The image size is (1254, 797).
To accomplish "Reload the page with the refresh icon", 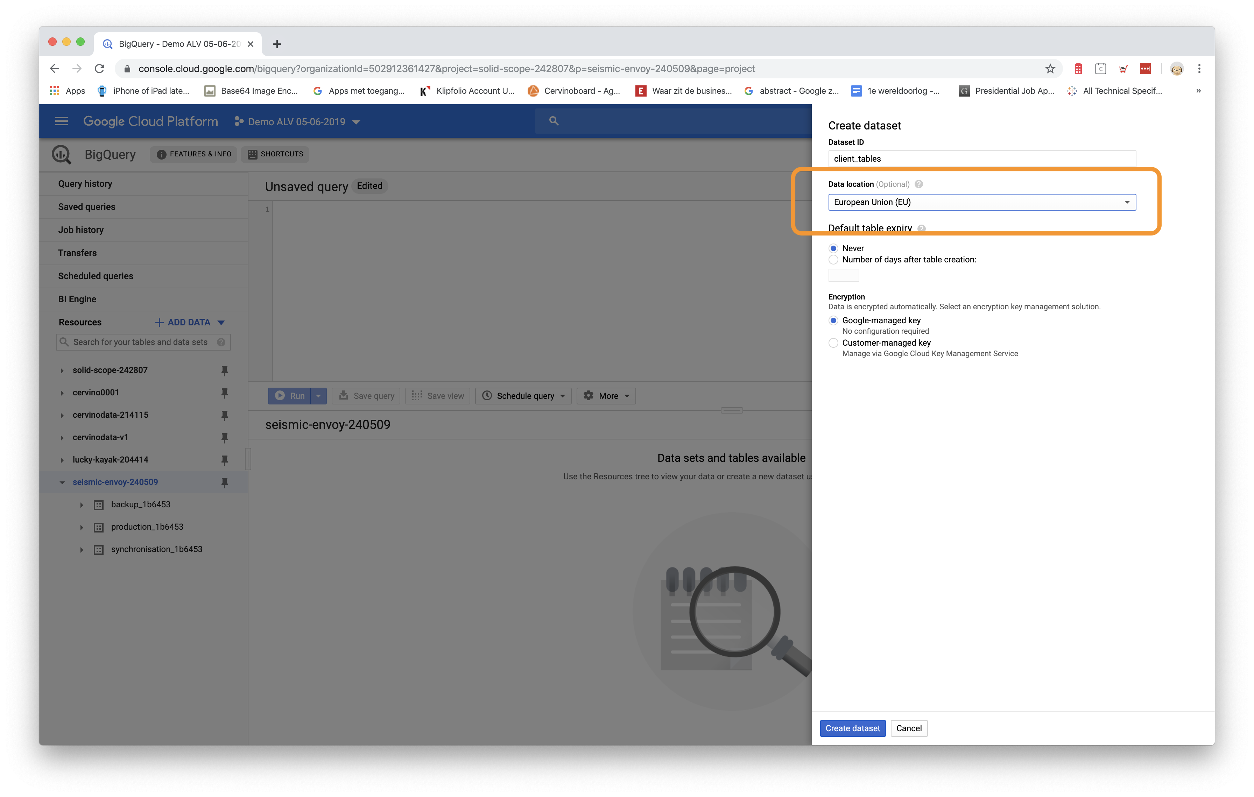I will tap(99, 69).
